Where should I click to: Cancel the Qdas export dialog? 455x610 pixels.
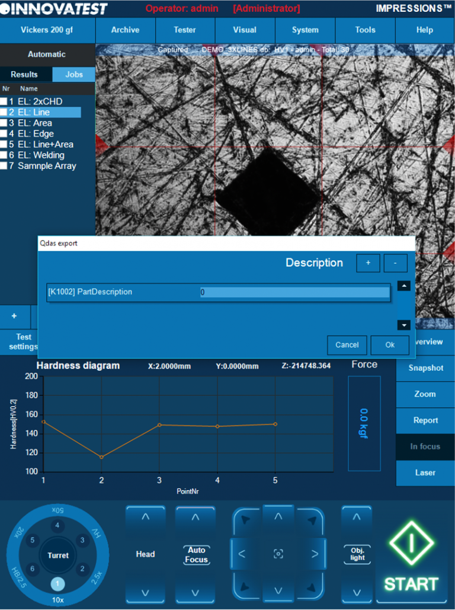click(x=347, y=345)
